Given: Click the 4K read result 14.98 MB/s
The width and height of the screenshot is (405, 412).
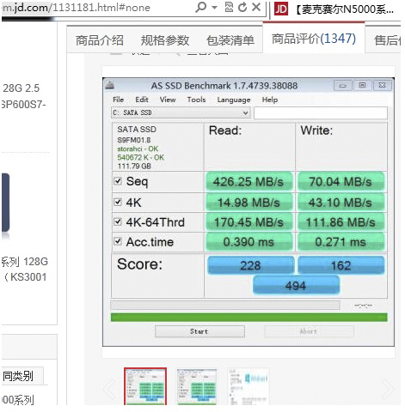Looking at the screenshot, I should [x=249, y=203].
